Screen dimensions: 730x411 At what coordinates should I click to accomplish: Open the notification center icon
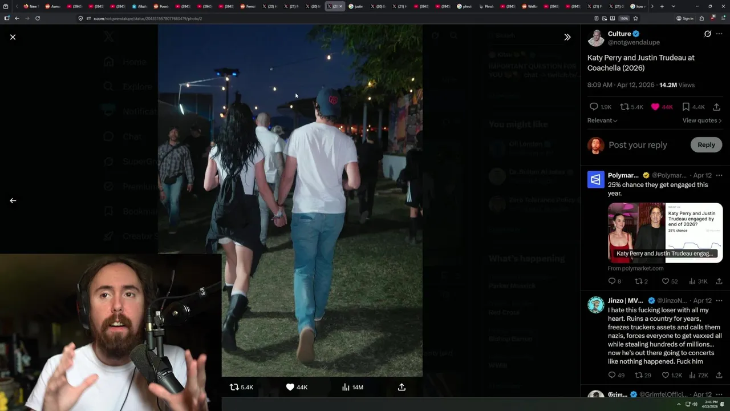tap(723, 404)
